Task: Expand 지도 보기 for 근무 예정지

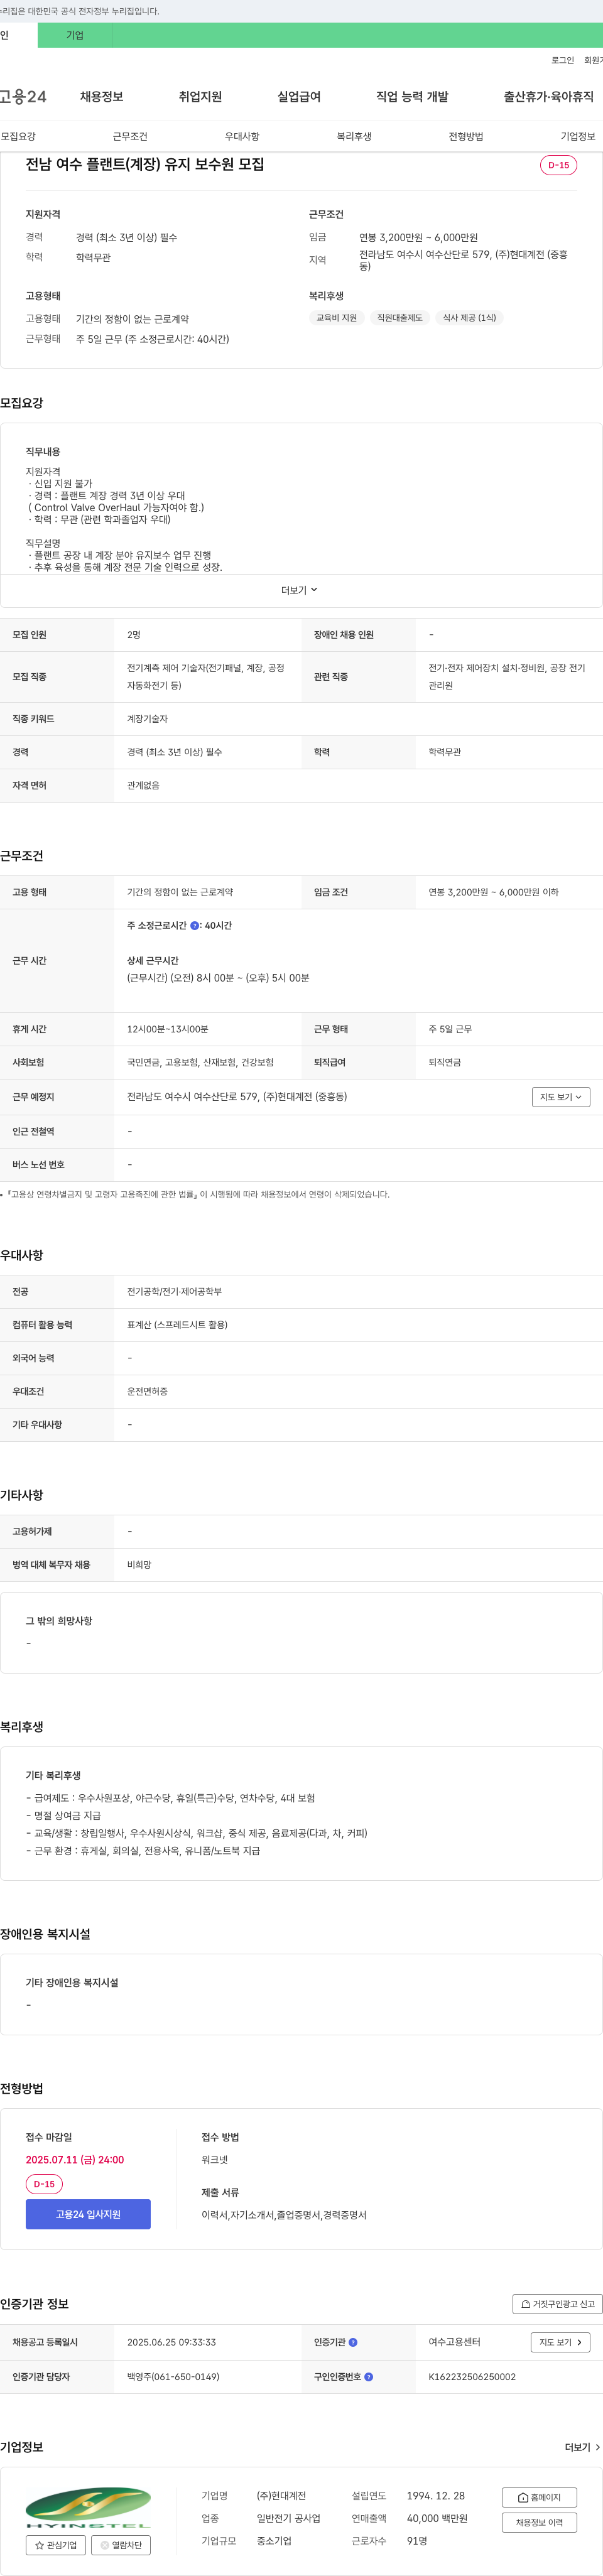Action: pyautogui.click(x=561, y=1097)
